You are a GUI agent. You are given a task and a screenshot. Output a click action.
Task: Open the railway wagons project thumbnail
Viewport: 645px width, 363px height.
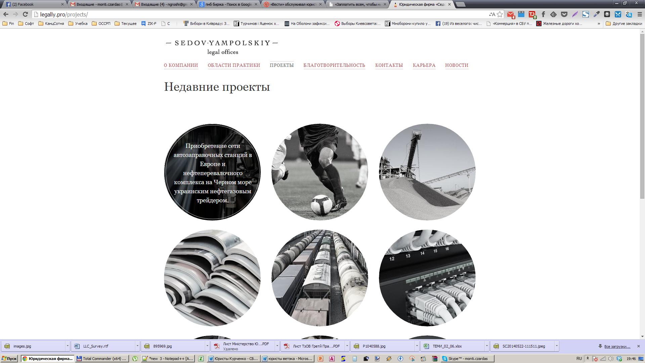click(x=319, y=278)
